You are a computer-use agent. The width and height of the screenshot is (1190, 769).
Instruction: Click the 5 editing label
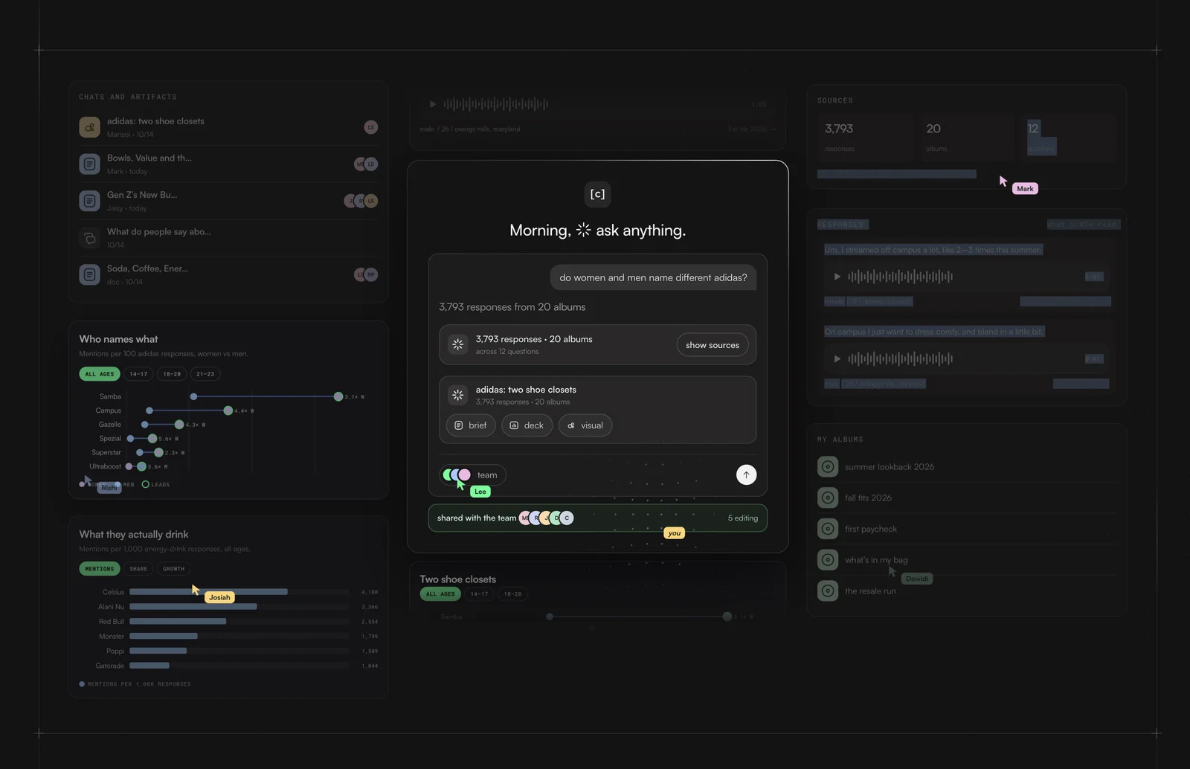point(742,518)
